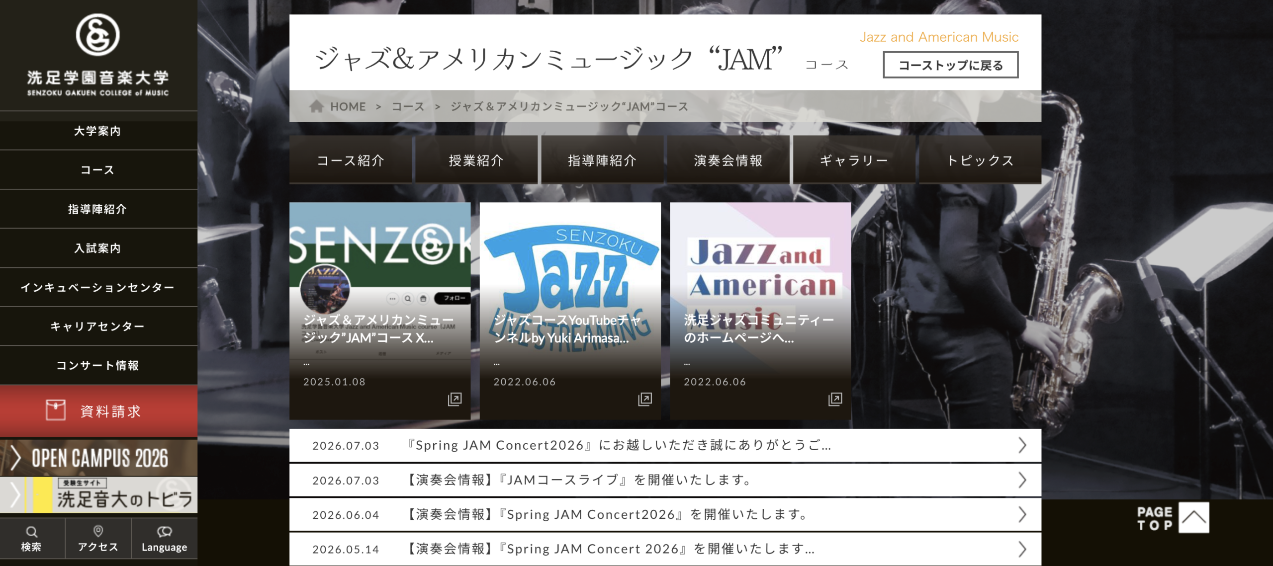Open the 指導陣紹介 sidebar menu

tap(98, 209)
